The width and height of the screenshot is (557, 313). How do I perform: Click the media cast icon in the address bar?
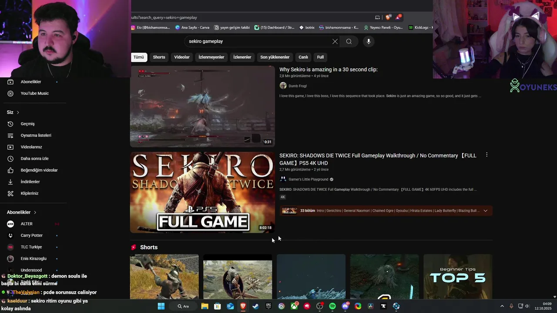point(377,17)
